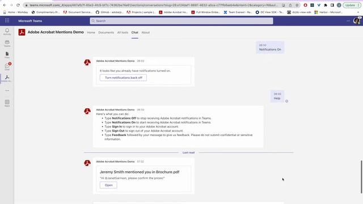Click the 'Last read' divider label
This screenshot has height=204, width=363.
(188, 152)
